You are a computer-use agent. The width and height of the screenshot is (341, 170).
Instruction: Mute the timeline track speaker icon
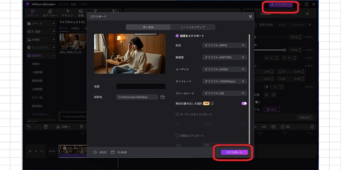tap(41, 151)
